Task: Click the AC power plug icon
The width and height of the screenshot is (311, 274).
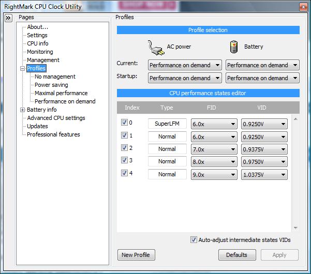Action: [x=156, y=48]
